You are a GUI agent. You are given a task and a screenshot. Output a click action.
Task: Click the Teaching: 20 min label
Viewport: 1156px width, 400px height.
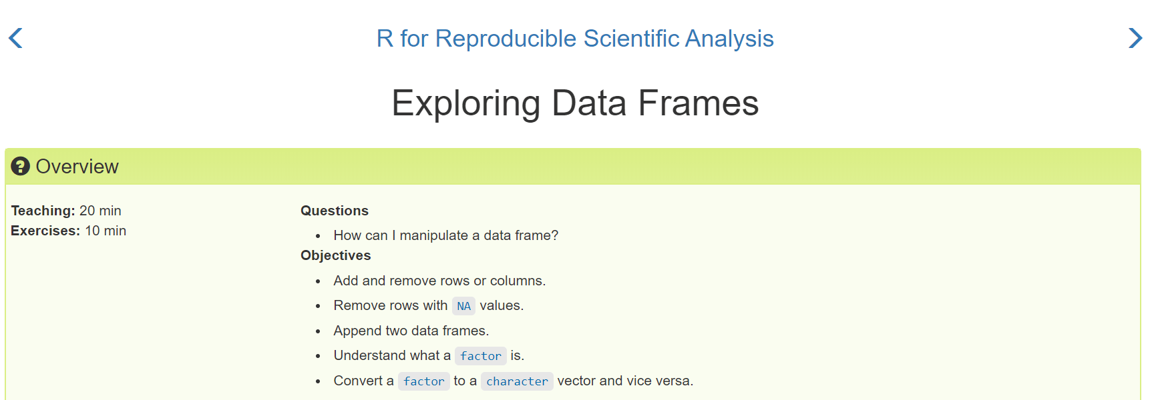tap(66, 211)
